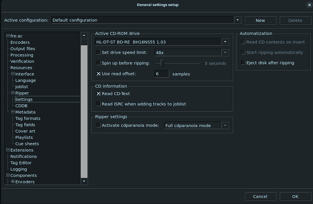This screenshot has width=313, height=204.
Task: Open the Active configuration dropdown
Action: [x=237, y=20]
